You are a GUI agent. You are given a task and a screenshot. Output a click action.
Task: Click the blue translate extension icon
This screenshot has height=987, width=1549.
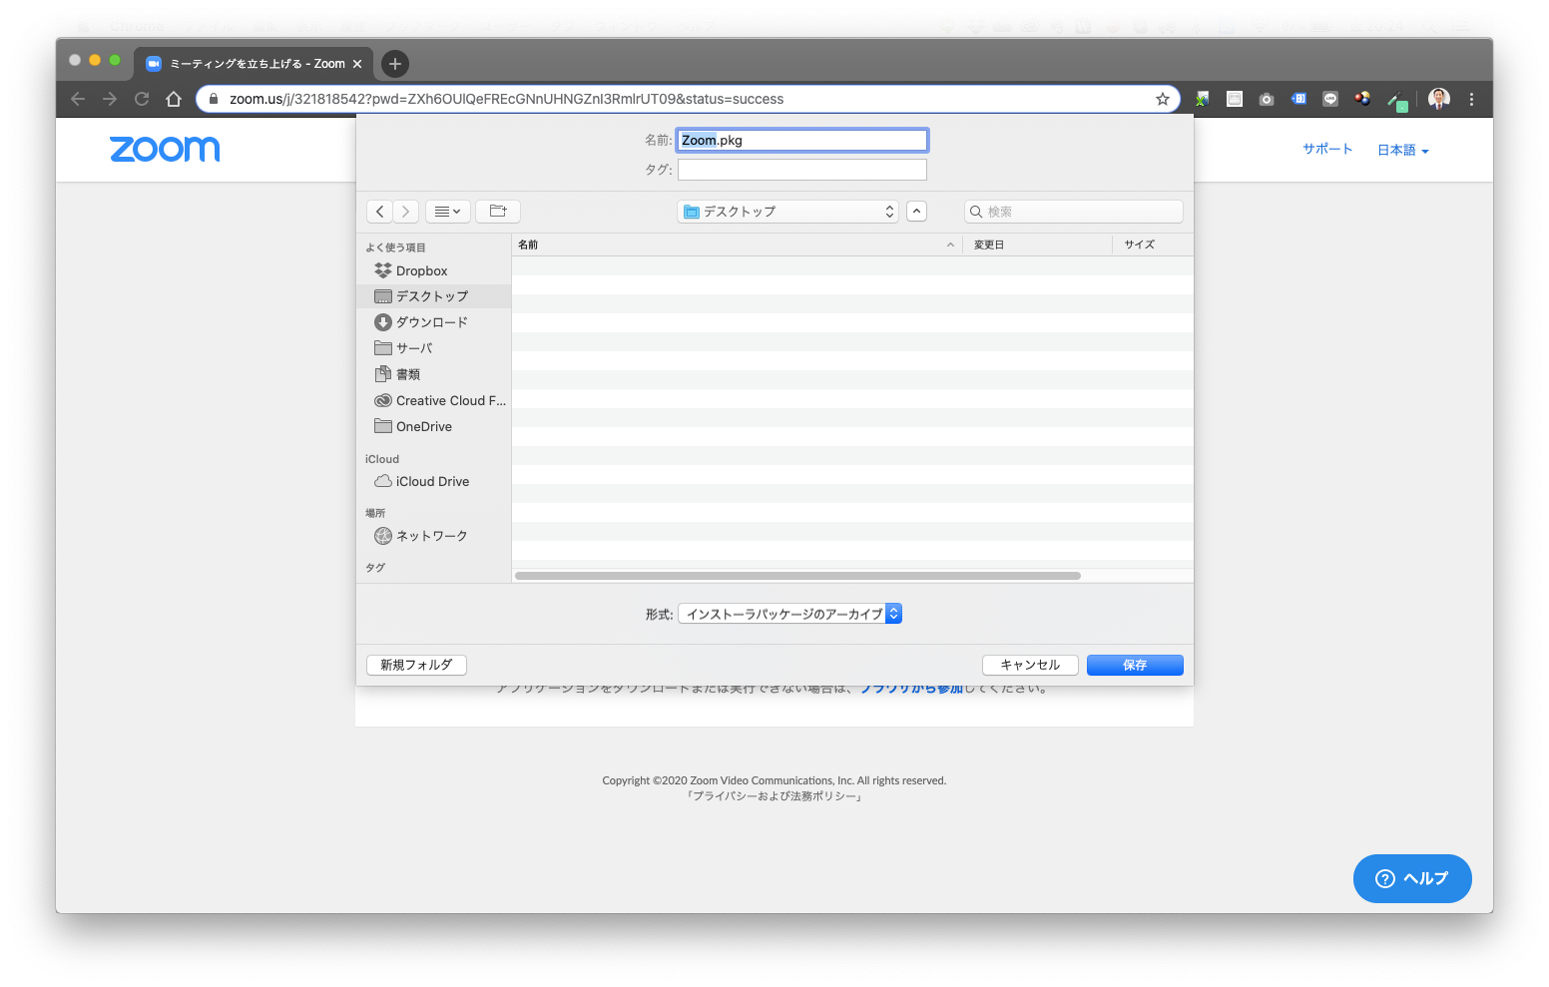(x=1298, y=99)
